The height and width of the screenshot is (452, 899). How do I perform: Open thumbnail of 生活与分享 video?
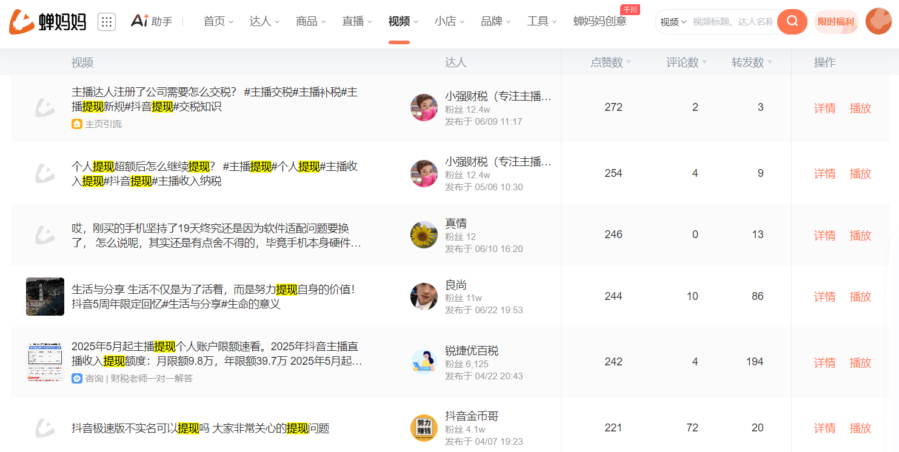coord(45,296)
